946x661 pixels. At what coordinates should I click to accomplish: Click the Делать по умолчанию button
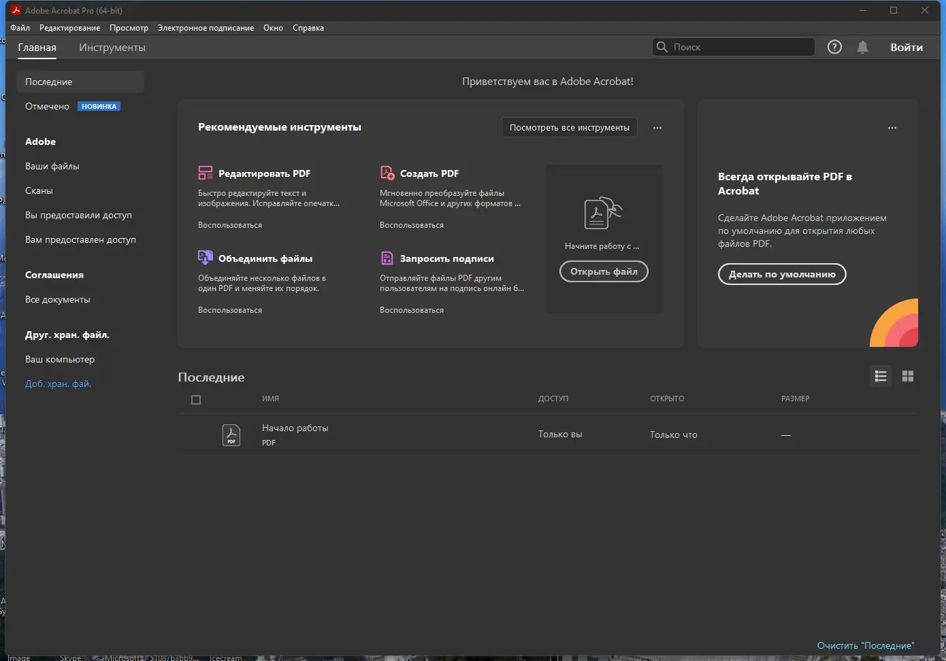pyautogui.click(x=781, y=274)
